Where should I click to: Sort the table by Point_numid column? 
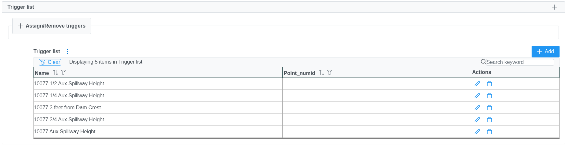coord(322,73)
